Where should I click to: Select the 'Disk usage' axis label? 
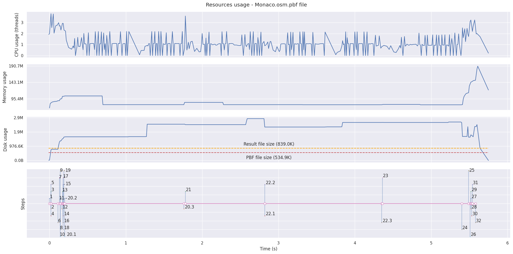point(5,140)
